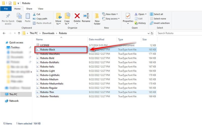Viewport: 202px width, 126px height.
Task: Open the Open command dropdown arrow
Action: tap(146, 14)
